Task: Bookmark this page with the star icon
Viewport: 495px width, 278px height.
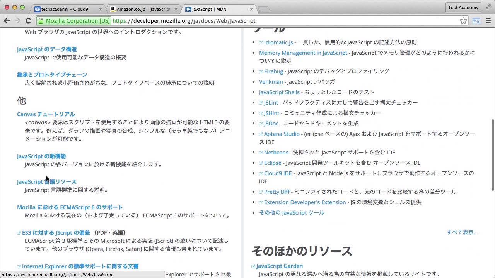Action: pyautogui.click(x=463, y=21)
